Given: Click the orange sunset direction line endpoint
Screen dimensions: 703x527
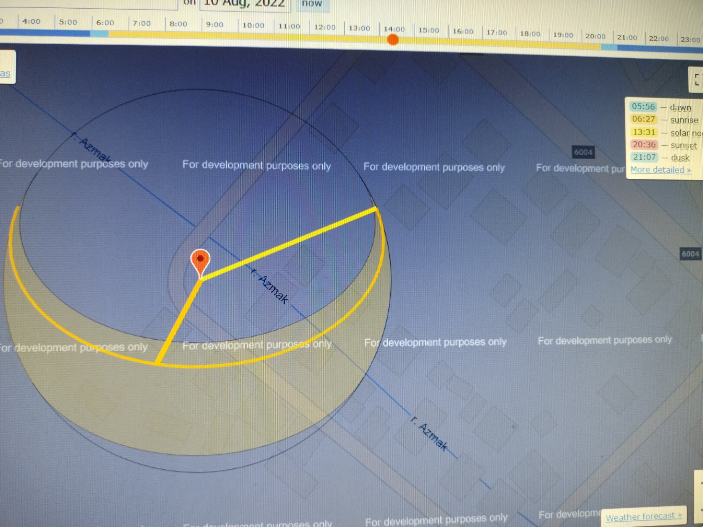Looking at the screenshot, I should (157, 363).
